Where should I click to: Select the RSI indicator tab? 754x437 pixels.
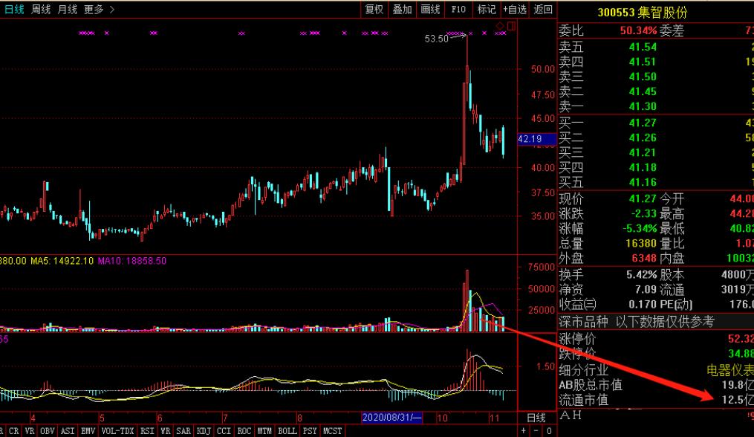tap(148, 431)
